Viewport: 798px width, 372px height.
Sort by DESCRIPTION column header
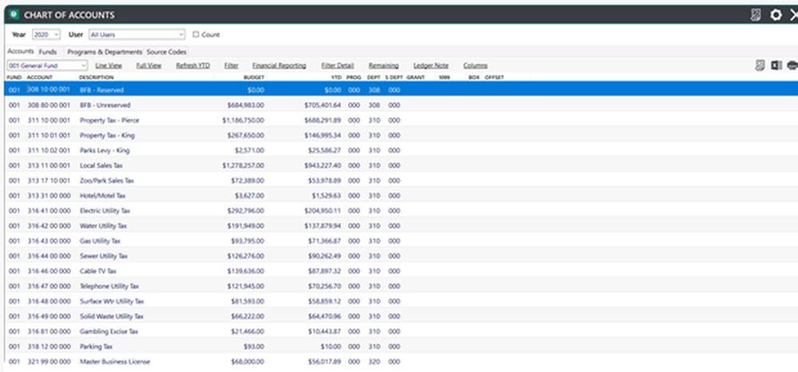coord(97,77)
